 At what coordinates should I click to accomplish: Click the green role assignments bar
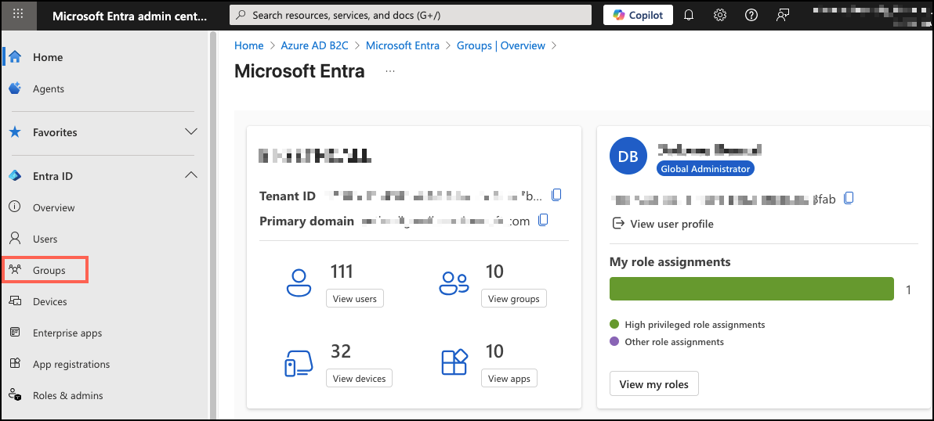751,289
